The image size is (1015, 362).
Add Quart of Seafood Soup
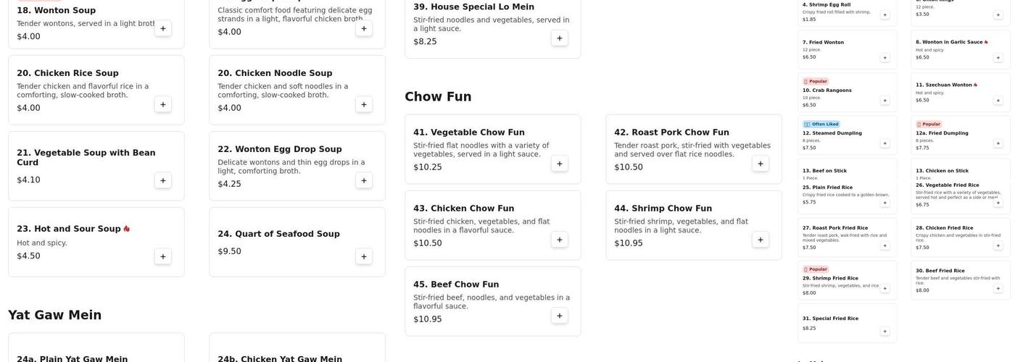coord(364,256)
